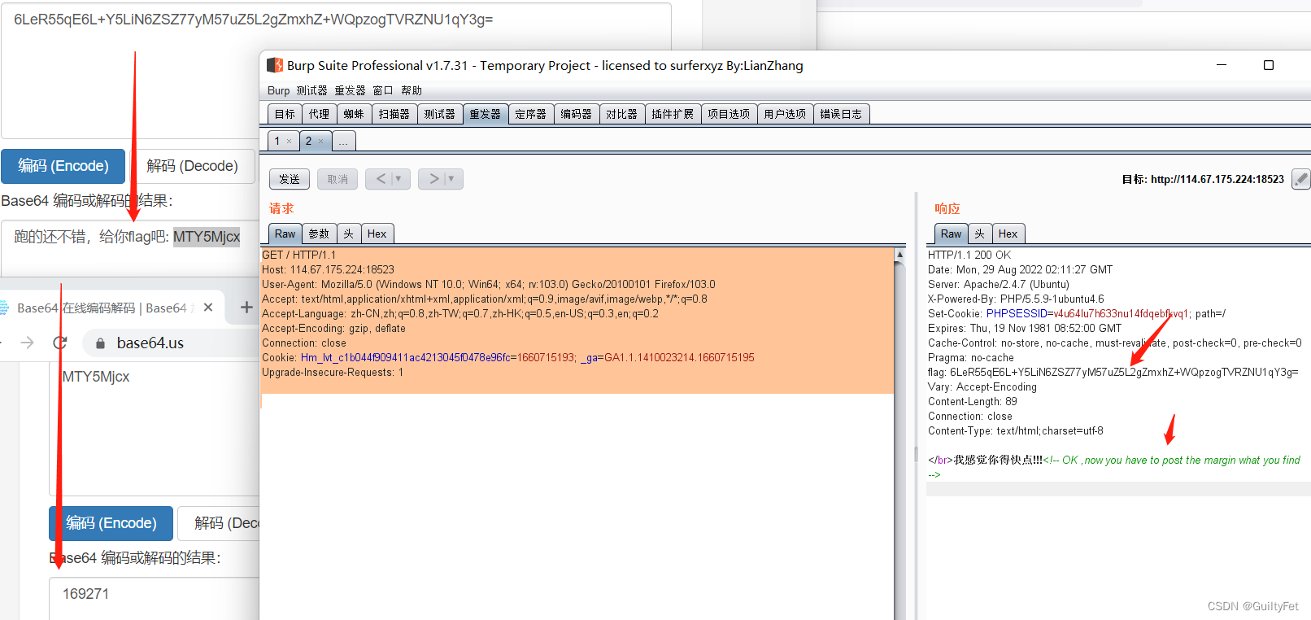This screenshot has height=620, width=1311.
Task: Select the 重发器 tool tab
Action: (486, 114)
